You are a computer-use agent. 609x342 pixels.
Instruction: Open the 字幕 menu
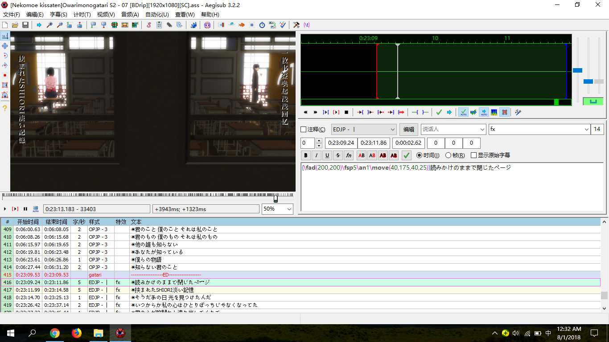[x=58, y=14]
